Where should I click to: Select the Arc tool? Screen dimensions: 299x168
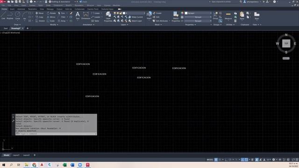pyautogui.click(x=25, y=15)
